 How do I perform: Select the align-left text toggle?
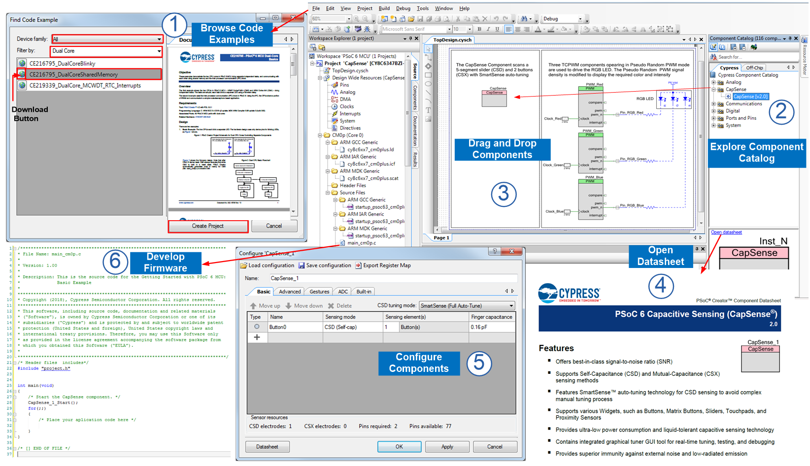pyautogui.click(x=508, y=29)
